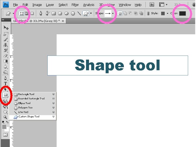Viewport: 196px width, 147px height.
Task: Open the shape Color swatch
Action: click(182, 13)
